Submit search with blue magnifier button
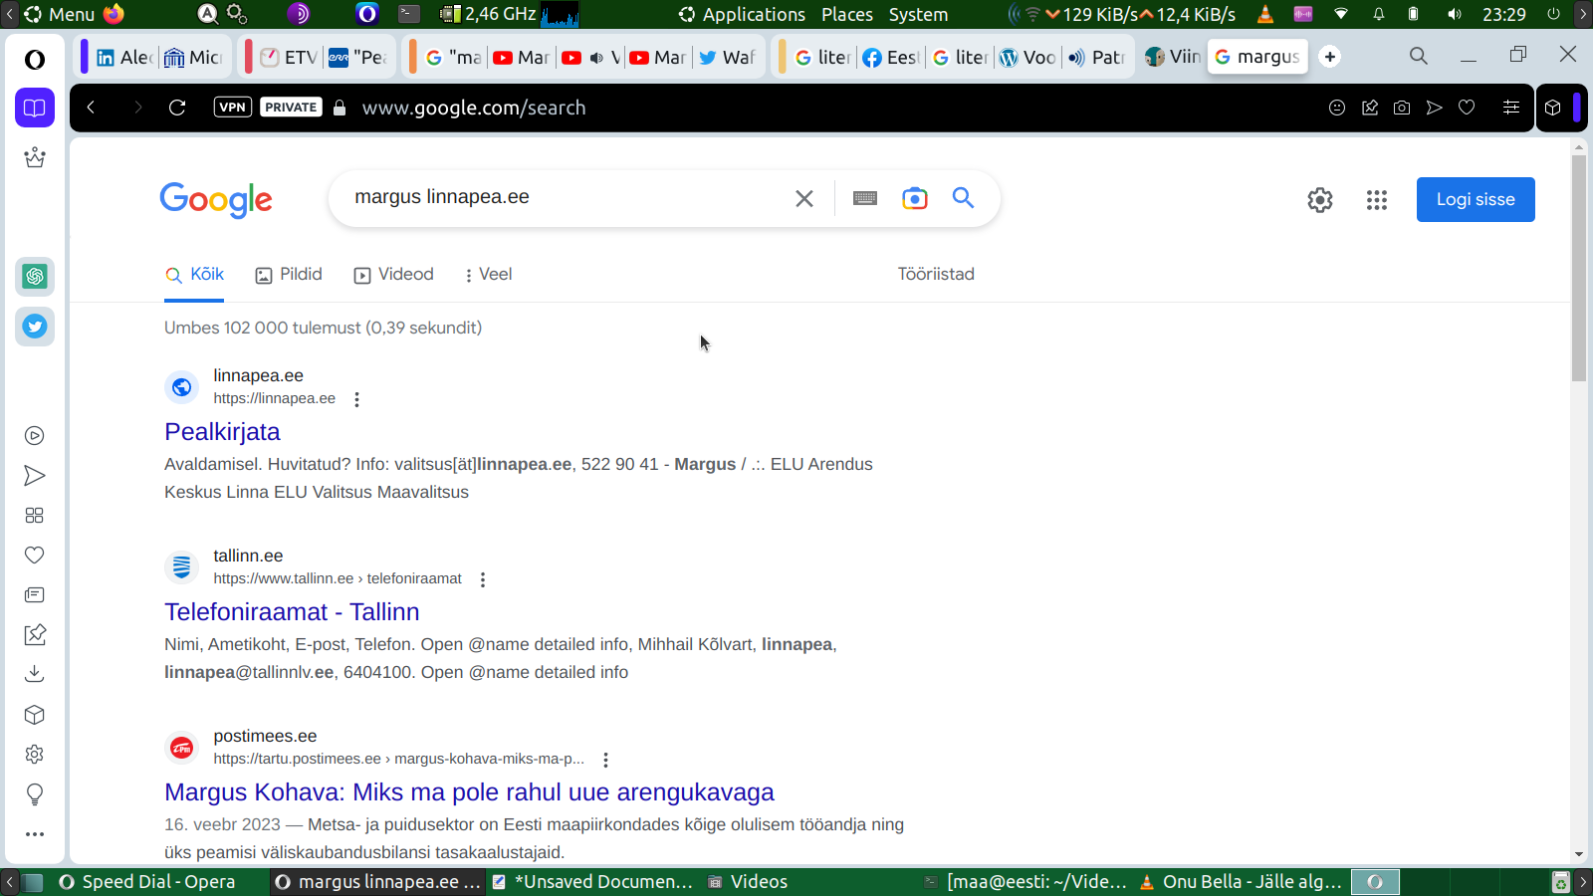 (x=963, y=198)
